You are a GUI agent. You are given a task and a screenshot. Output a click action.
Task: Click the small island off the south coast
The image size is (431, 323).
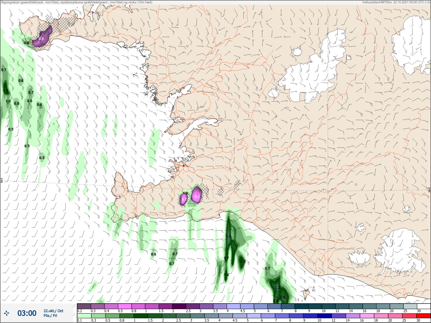point(306,294)
